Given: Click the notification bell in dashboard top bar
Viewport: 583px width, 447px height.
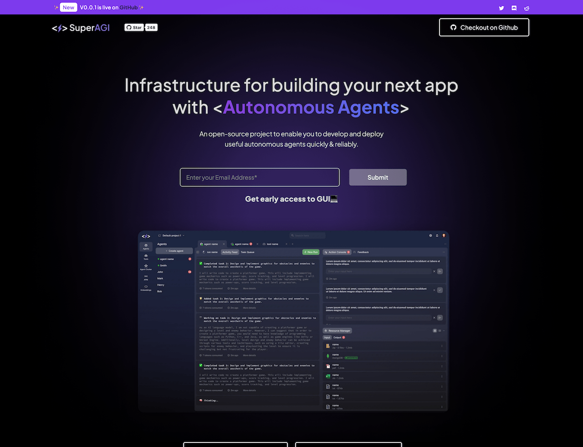Looking at the screenshot, I should 437,236.
